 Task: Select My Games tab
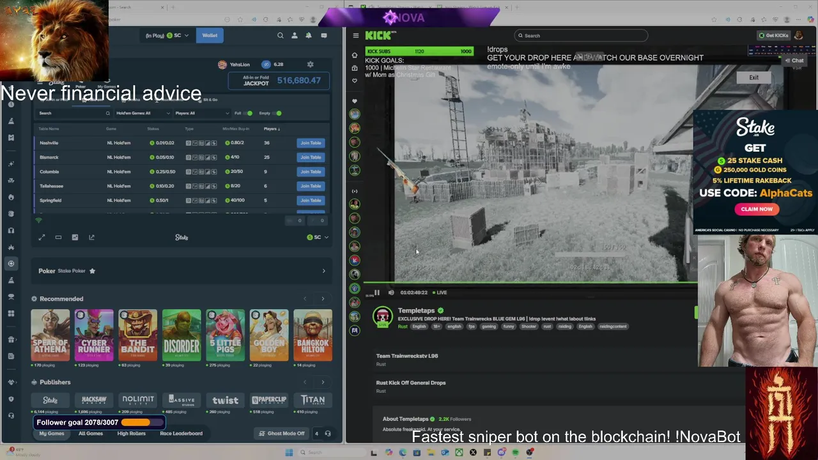(51, 434)
